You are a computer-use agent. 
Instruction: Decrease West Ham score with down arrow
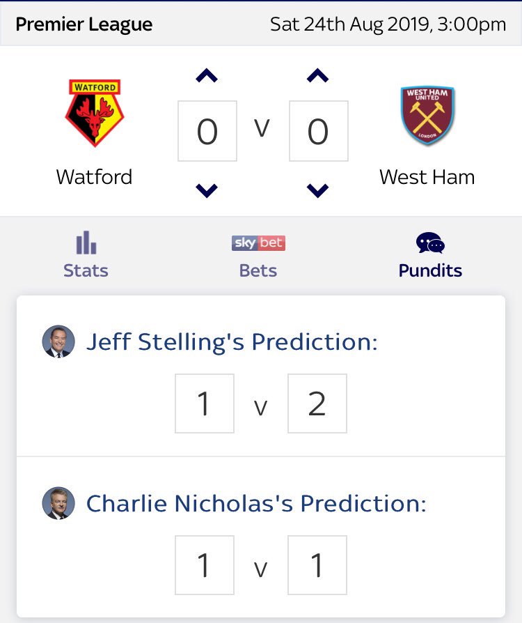(317, 191)
